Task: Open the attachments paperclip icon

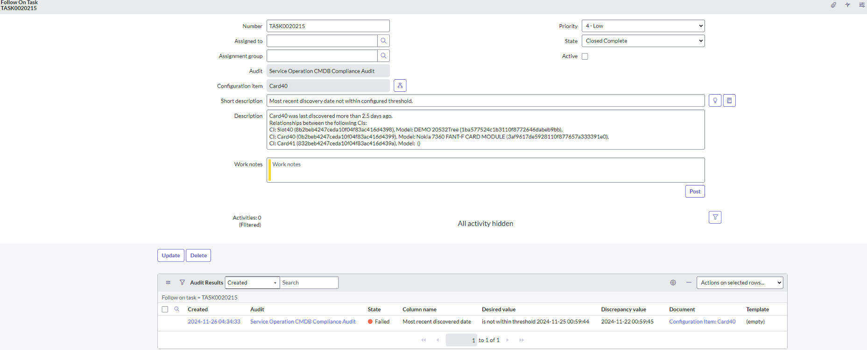Action: click(833, 5)
